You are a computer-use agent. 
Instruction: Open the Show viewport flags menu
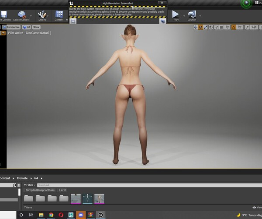click(36, 27)
